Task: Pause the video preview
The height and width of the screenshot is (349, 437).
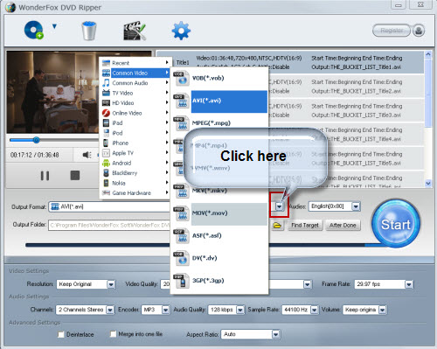Action: [x=45, y=176]
